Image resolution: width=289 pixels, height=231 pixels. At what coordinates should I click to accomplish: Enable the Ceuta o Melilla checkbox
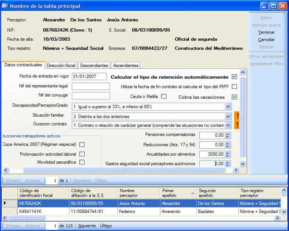click(163, 97)
